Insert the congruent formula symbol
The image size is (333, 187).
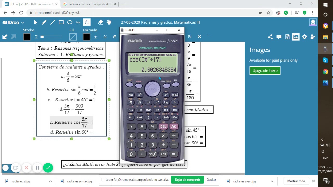[x=105, y=37]
